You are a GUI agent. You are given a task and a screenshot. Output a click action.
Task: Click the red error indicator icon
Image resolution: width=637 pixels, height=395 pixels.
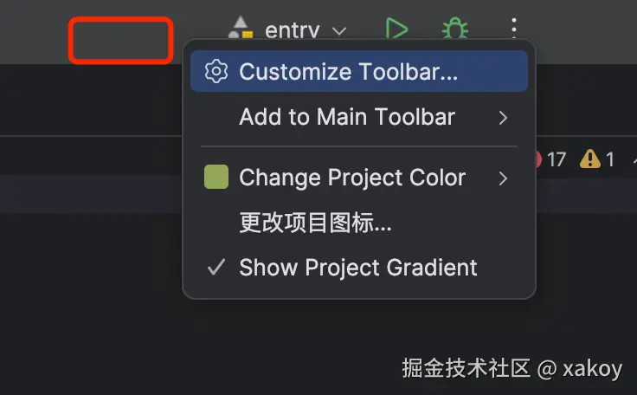(536, 159)
